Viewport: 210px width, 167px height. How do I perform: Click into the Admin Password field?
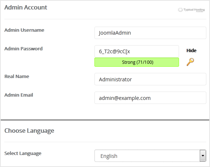pos(137,51)
